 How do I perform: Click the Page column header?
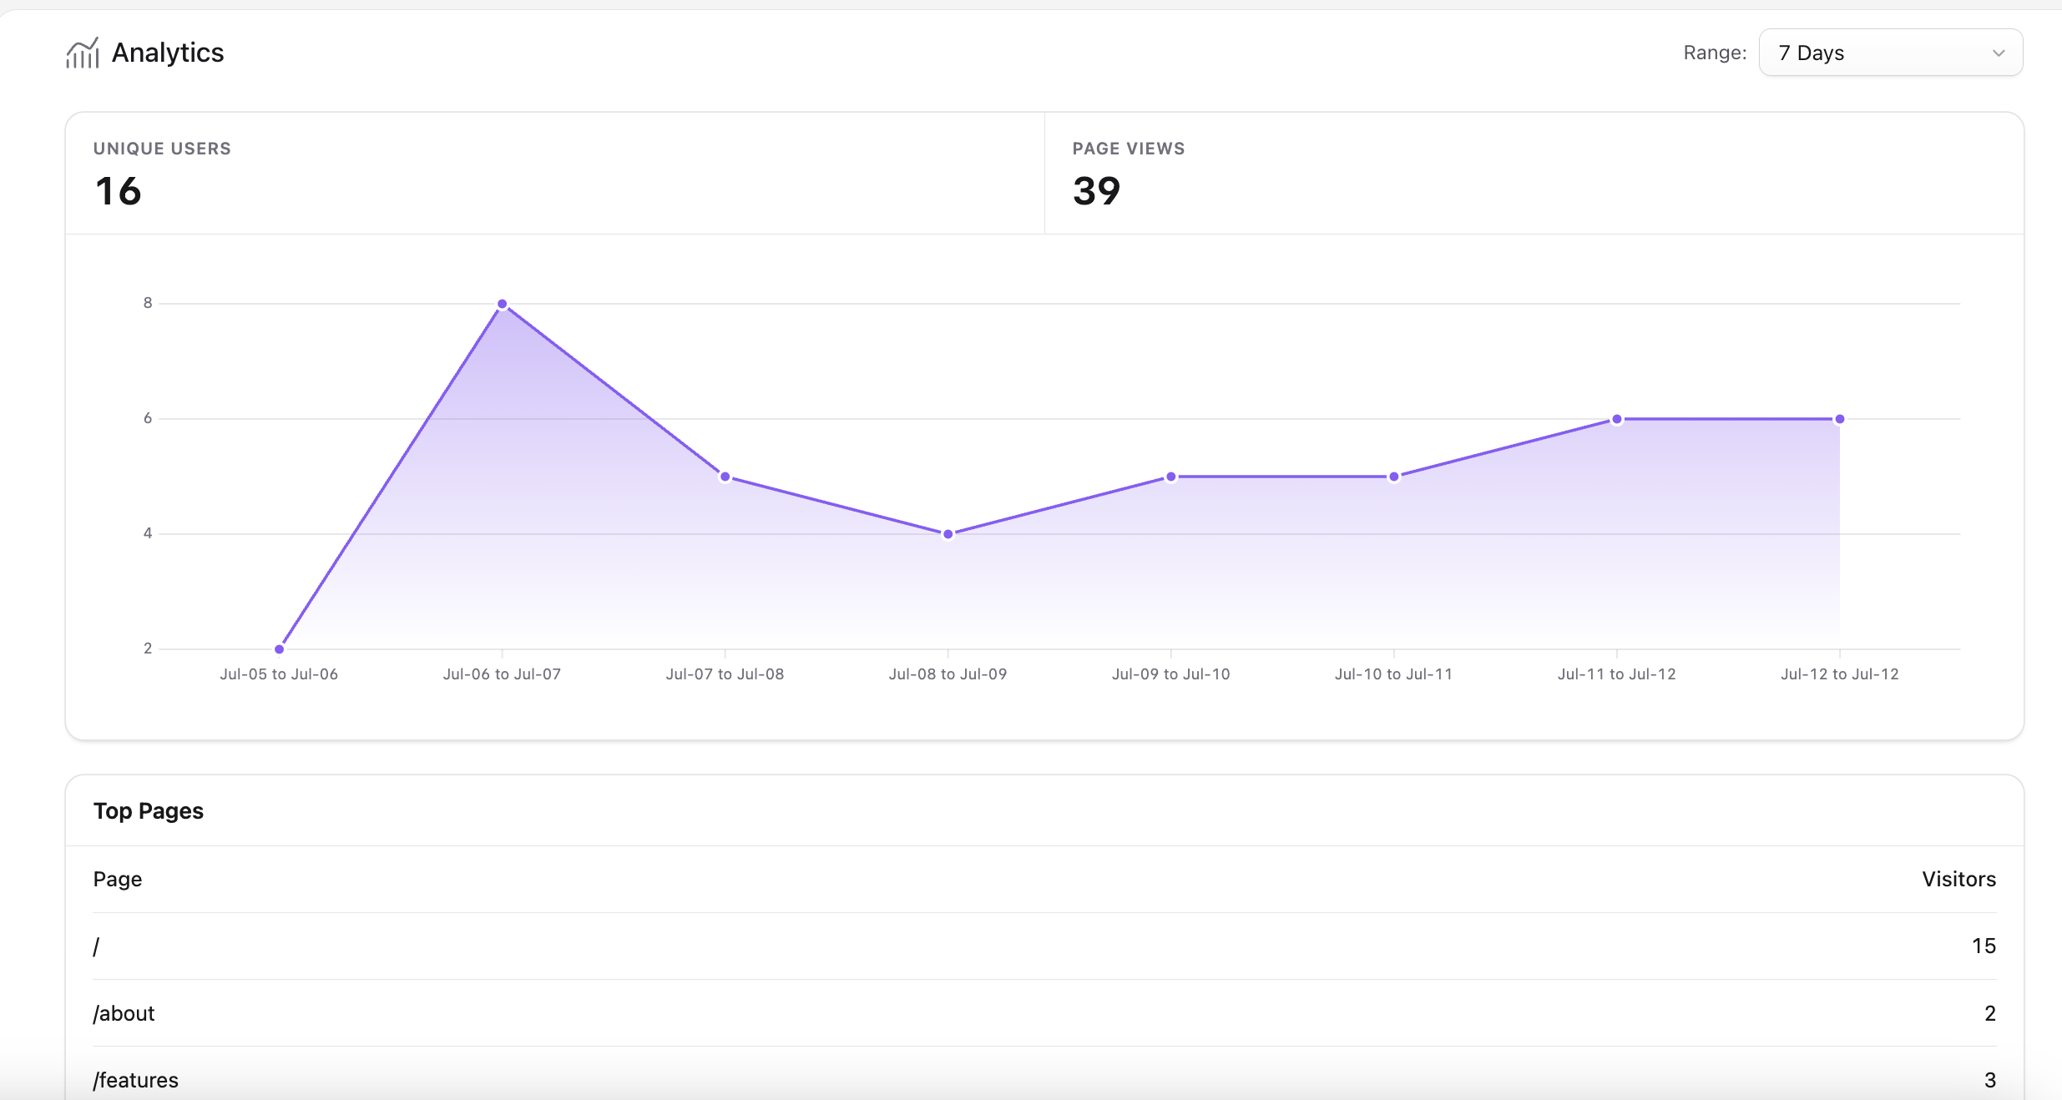[x=118, y=879]
